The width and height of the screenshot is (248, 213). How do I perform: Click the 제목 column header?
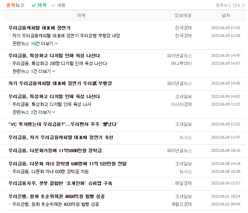tap(81, 15)
